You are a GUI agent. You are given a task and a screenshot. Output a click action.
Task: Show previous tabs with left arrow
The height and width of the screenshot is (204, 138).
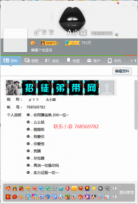pos(132,61)
